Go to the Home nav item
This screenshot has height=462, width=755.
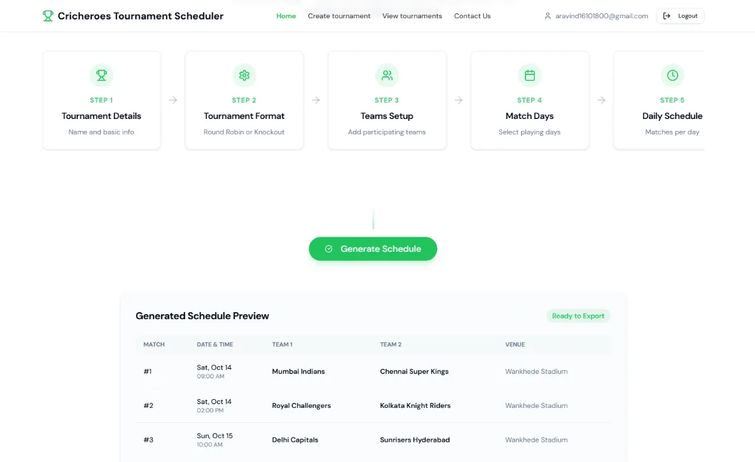pyautogui.click(x=286, y=16)
